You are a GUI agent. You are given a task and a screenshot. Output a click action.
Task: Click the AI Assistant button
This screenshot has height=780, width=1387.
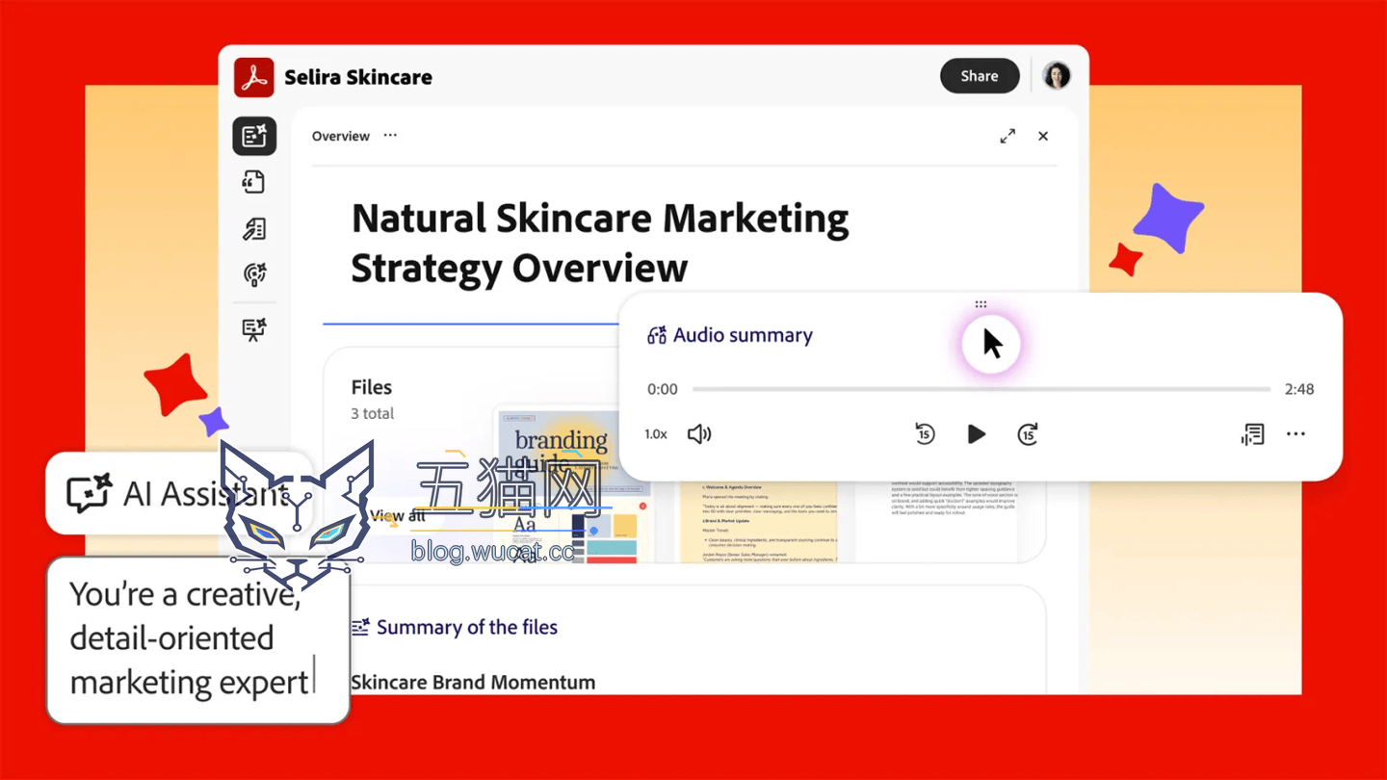(x=179, y=493)
